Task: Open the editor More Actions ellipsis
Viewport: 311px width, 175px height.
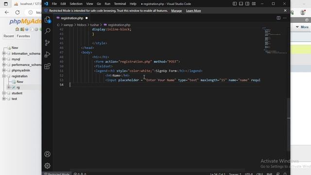Action: 285,18
